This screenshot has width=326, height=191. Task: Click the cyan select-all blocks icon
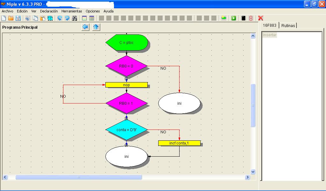(50, 18)
